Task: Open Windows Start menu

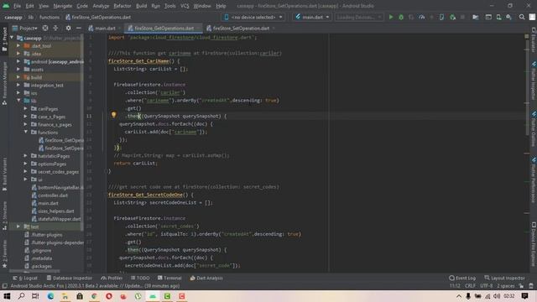Action: pyautogui.click(x=7, y=296)
